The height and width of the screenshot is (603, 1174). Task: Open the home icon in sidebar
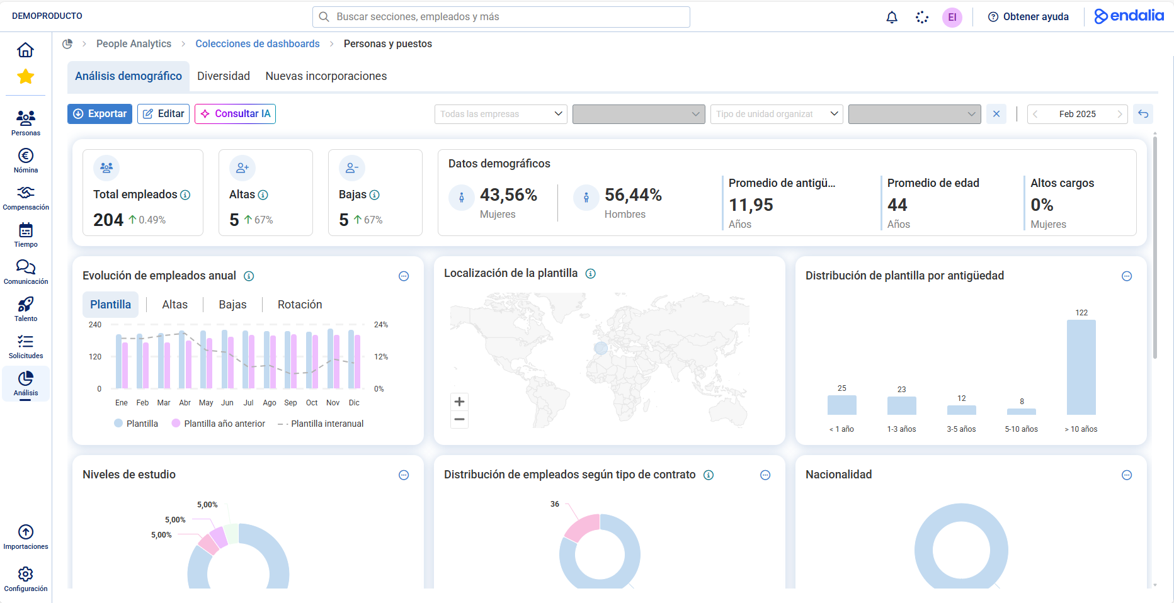pyautogui.click(x=25, y=50)
